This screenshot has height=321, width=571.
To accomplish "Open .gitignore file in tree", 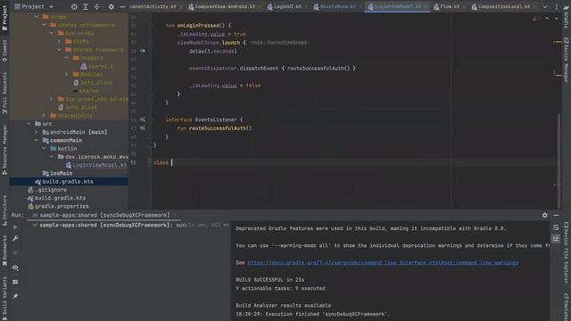I will [x=51, y=190].
